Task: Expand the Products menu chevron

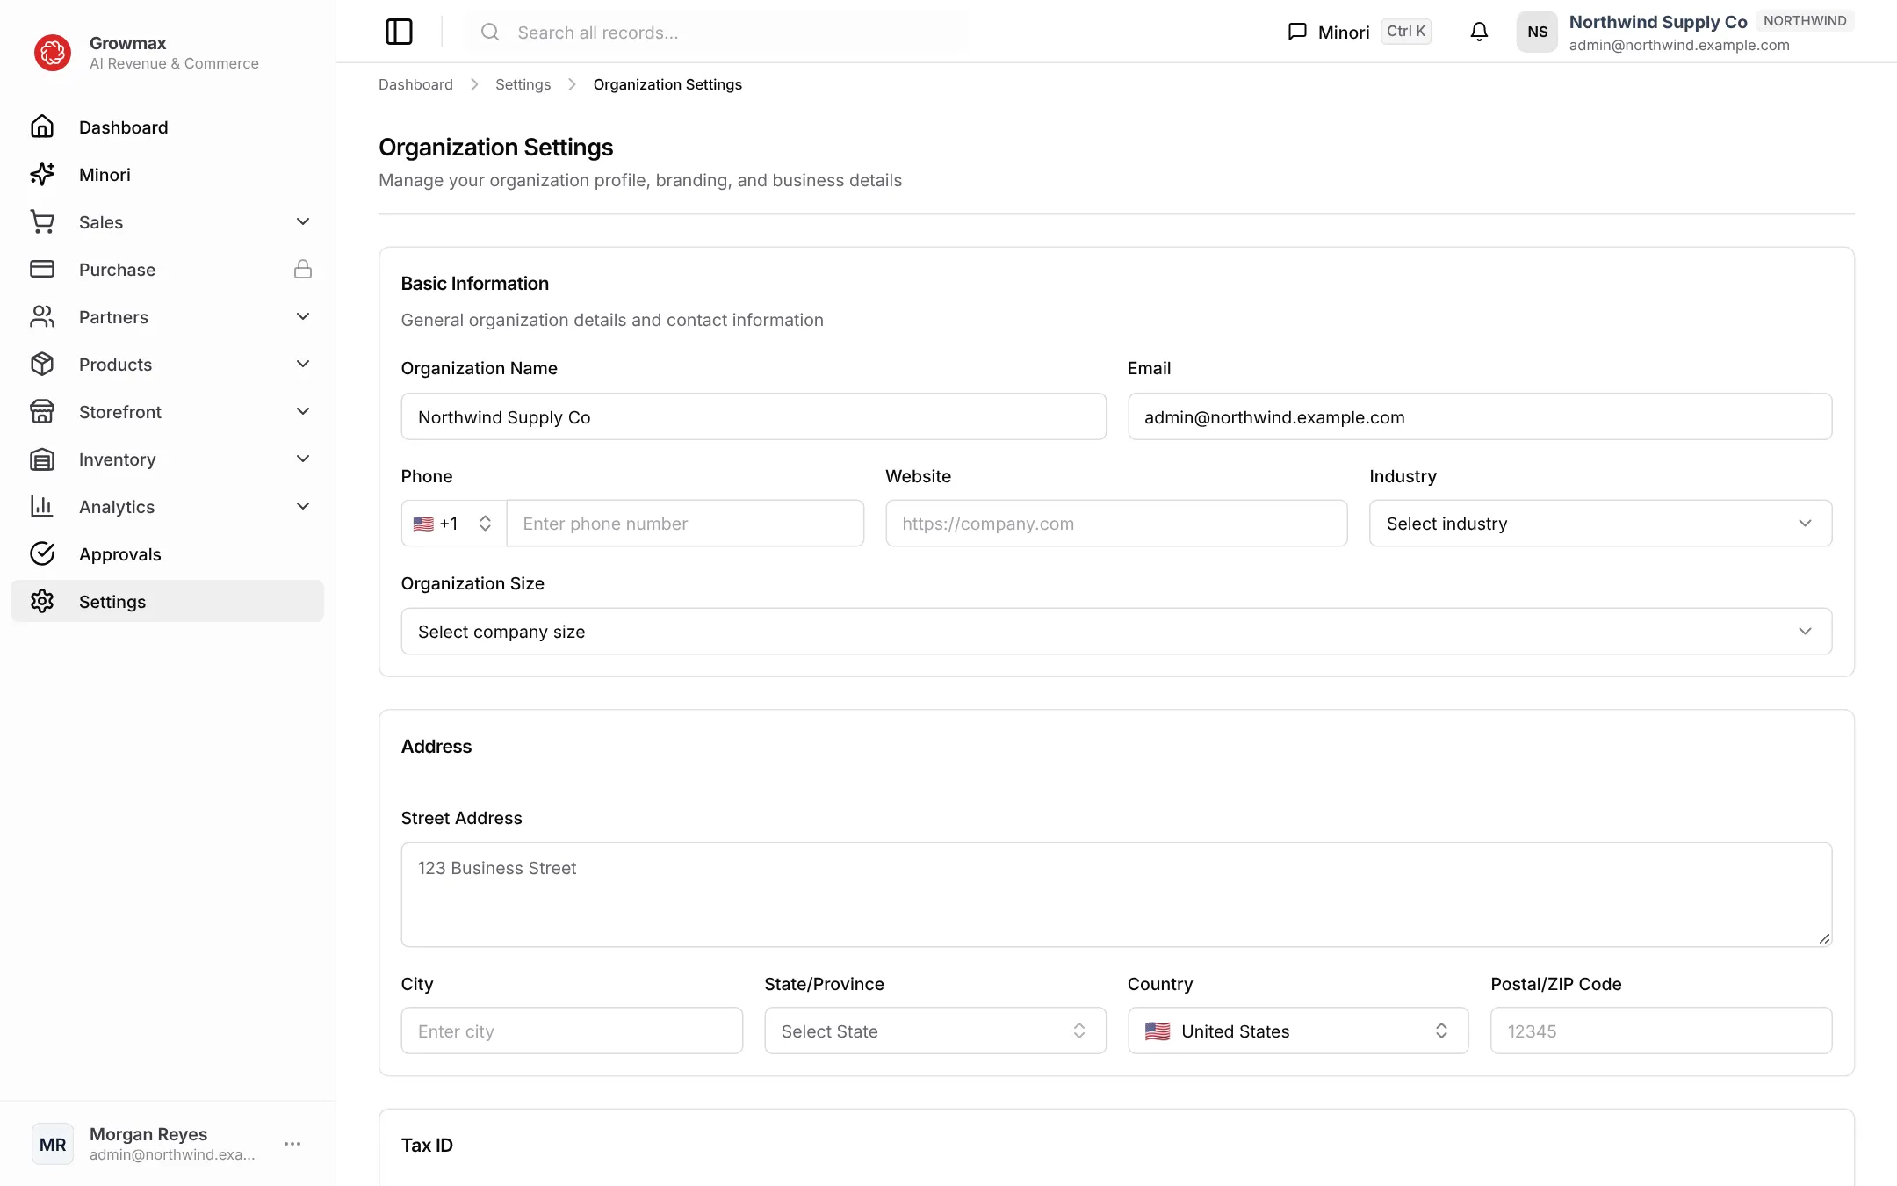Action: 303,364
